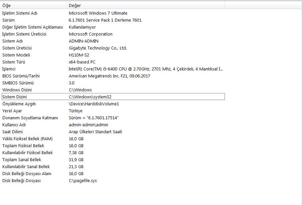The height and width of the screenshot is (205, 303).
Task: Select the Microsoft Windows 7 Ultimate value
Action: (x=98, y=13)
